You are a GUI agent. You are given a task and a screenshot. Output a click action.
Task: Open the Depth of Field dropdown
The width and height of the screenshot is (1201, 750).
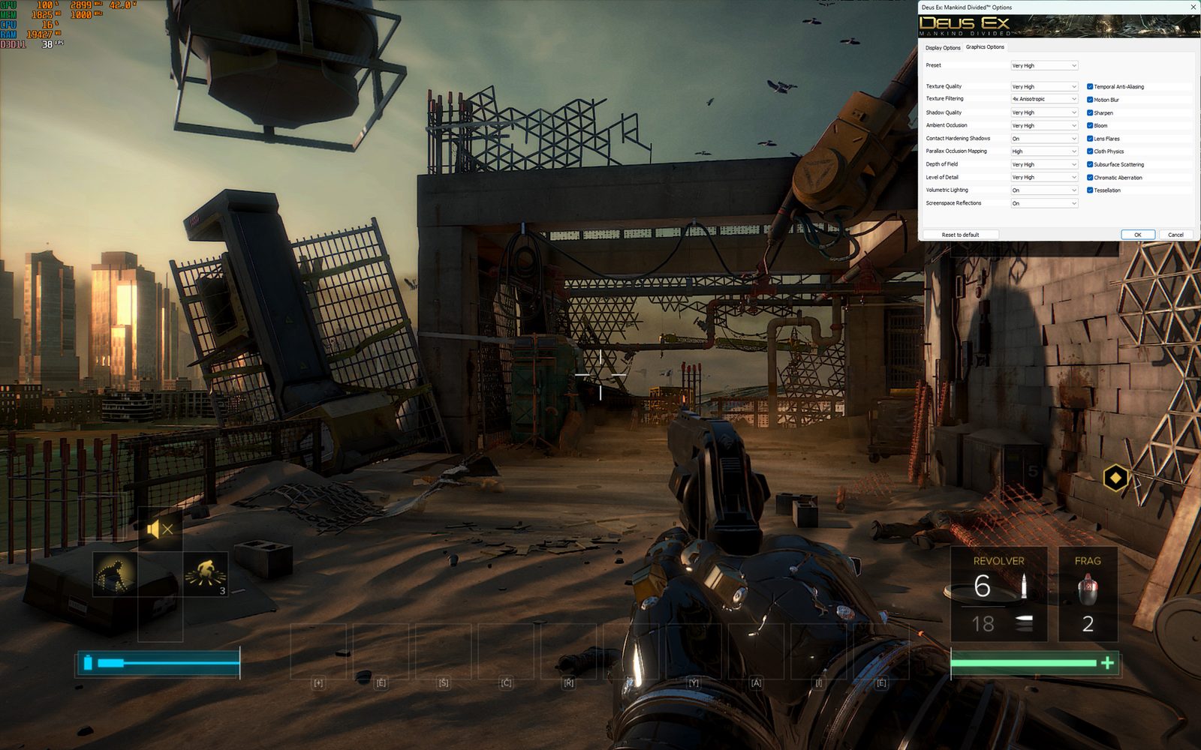click(x=1044, y=164)
